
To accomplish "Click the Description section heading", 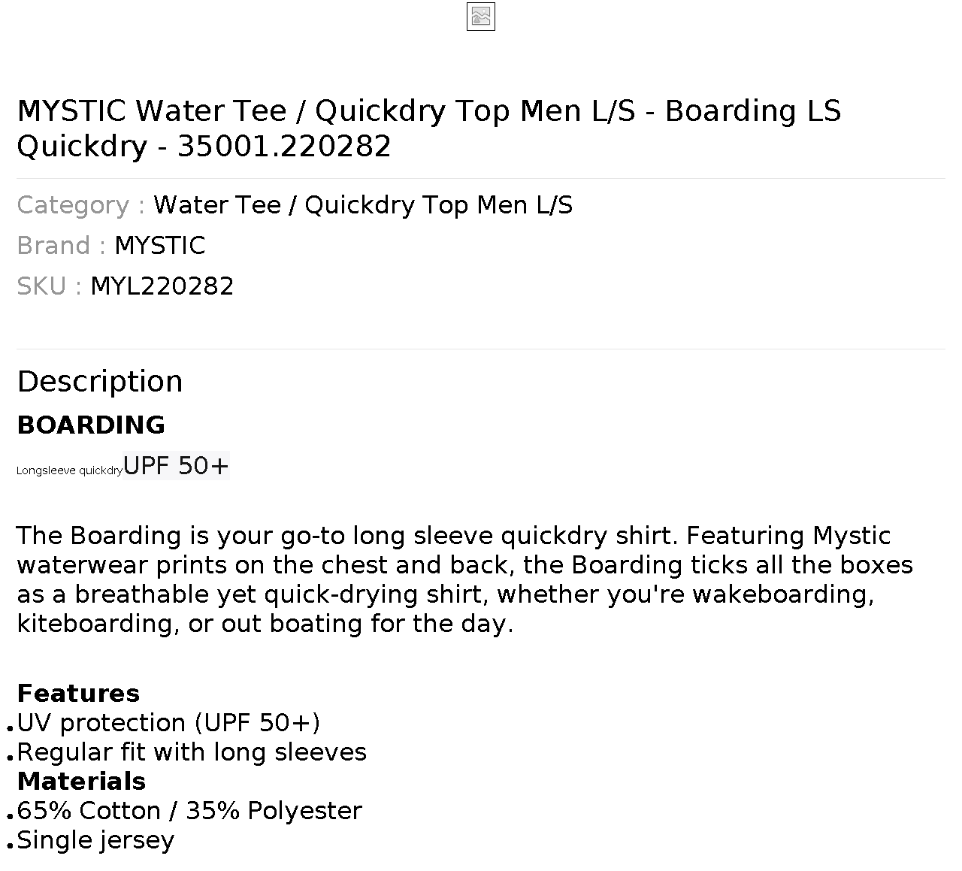I will point(100,382).
